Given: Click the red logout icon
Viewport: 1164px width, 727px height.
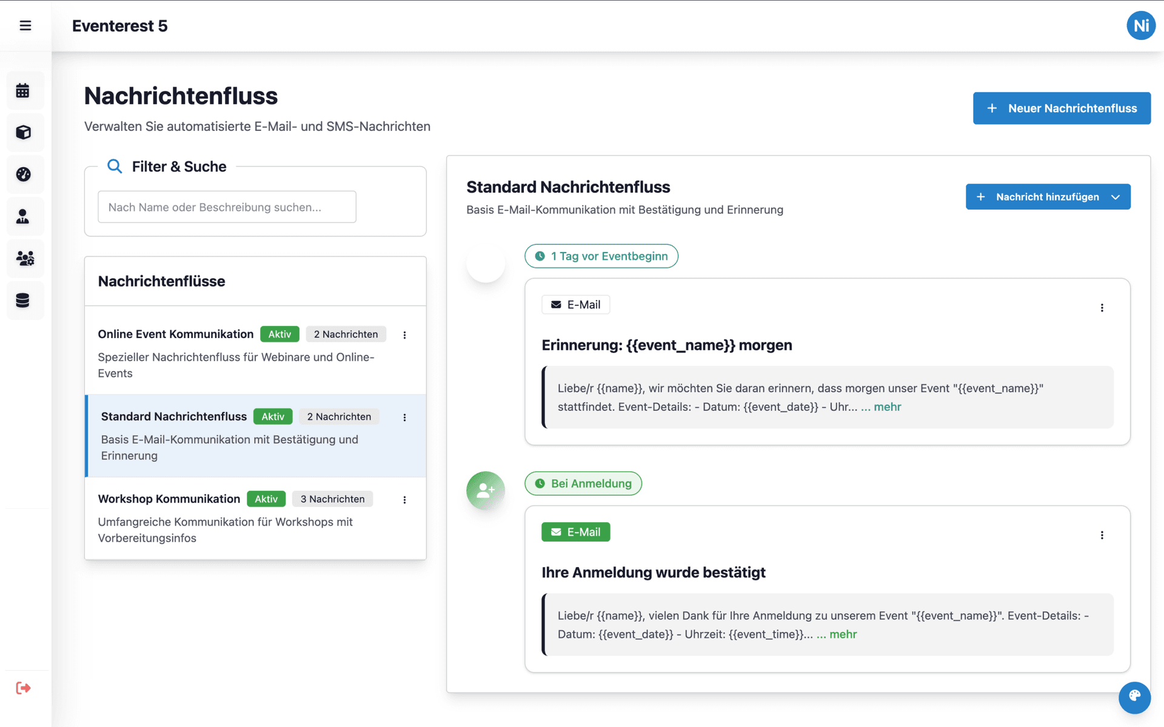Looking at the screenshot, I should 23,688.
